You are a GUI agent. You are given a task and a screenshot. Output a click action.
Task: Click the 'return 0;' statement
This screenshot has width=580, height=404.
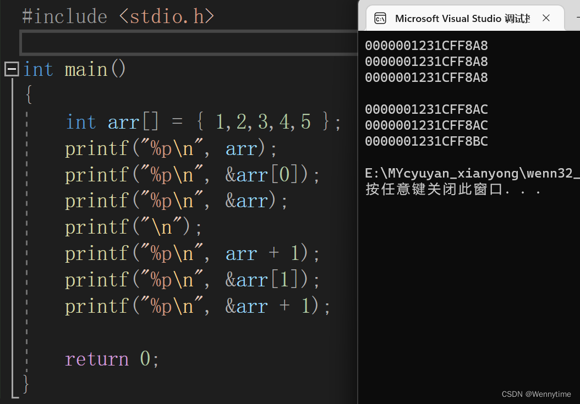click(x=112, y=358)
